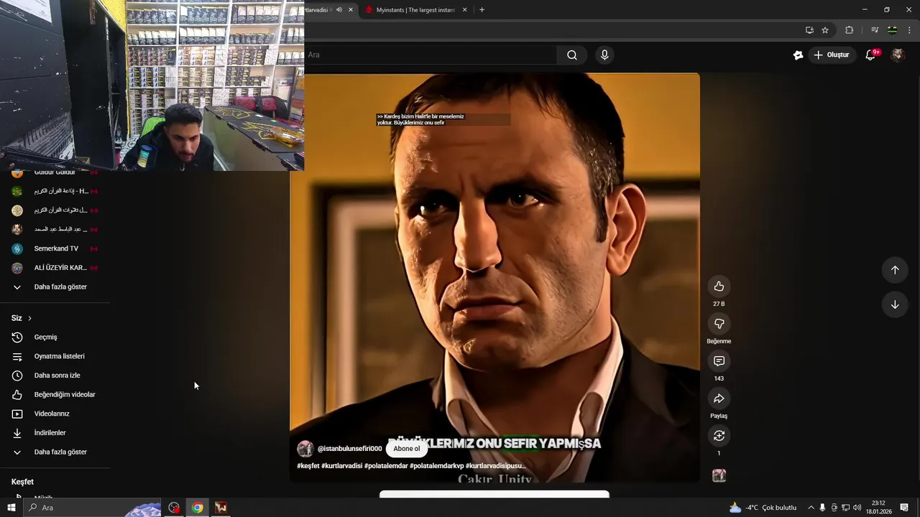The height and width of the screenshot is (517, 920).
Task: Open the comments showing 143
Action: click(719, 361)
